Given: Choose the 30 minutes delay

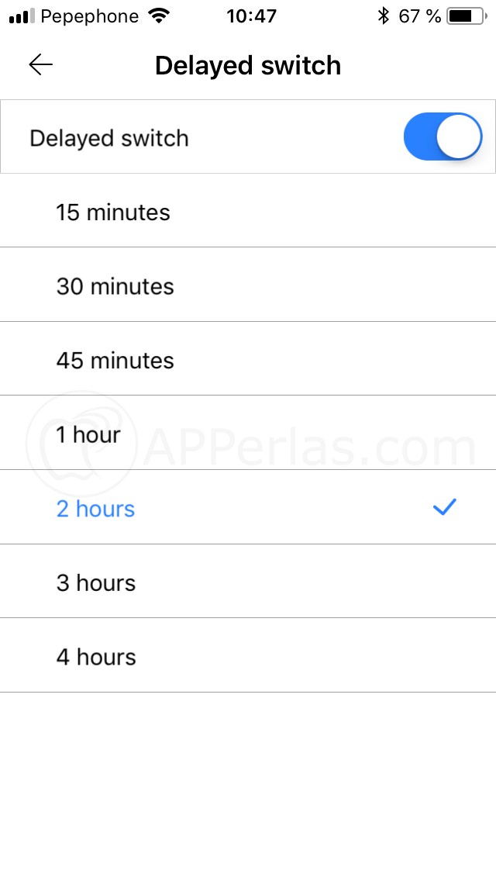Looking at the screenshot, I should [x=115, y=286].
